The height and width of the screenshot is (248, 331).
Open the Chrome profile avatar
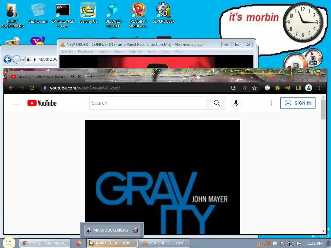[x=309, y=88]
